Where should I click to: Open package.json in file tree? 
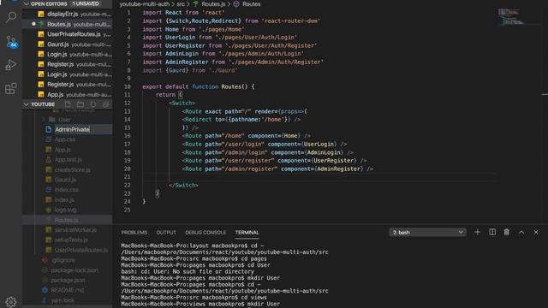68,280
